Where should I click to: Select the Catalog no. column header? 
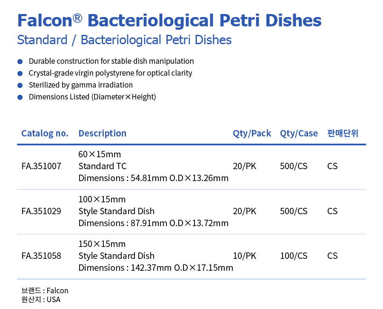click(45, 133)
